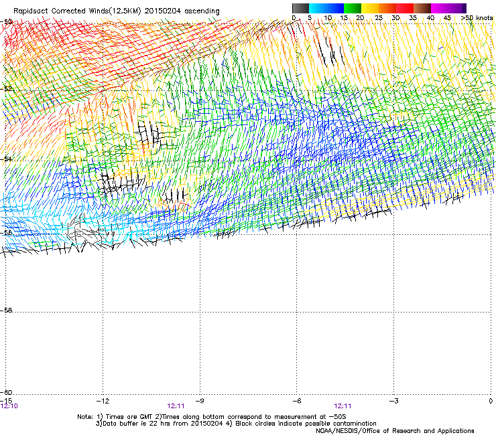The image size is (496, 435).
Task: Click the brown 35-40 knots legend swatch
Action: (422, 8)
